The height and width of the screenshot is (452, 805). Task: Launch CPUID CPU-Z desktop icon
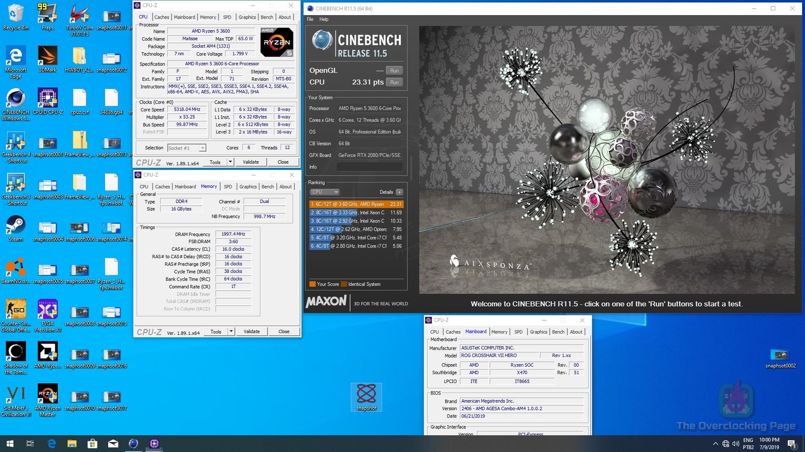tap(47, 98)
